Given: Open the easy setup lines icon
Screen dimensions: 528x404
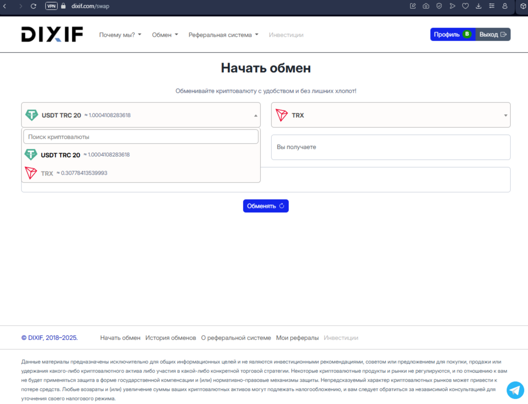Looking at the screenshot, I should pos(492,6).
